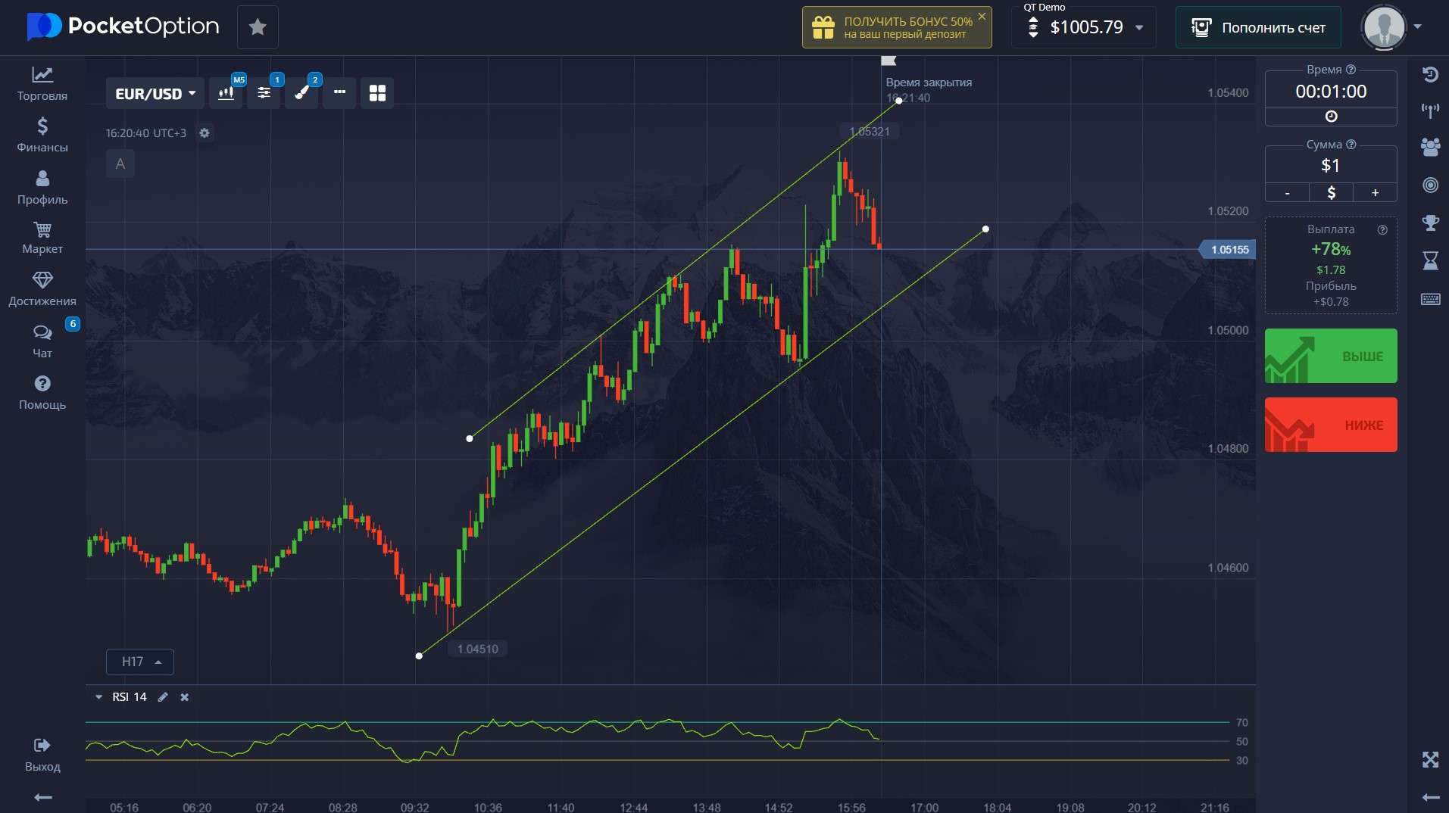Screen dimensions: 1449x813
Task: Click the 1.05321 high price label
Action: click(x=869, y=131)
